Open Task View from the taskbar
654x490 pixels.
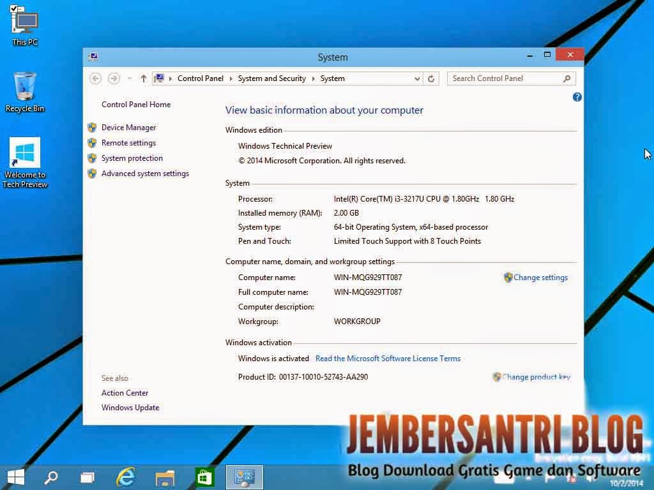(x=87, y=477)
